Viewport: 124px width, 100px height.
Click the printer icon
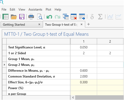point(31,17)
